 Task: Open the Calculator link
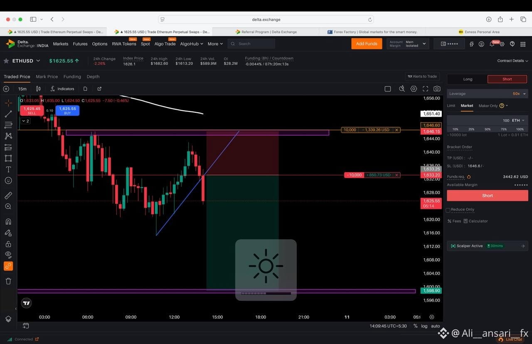tap(476, 221)
